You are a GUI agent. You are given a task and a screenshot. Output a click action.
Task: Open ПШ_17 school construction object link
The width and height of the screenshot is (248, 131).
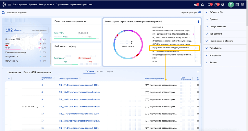pyautogui.click(x=79, y=85)
